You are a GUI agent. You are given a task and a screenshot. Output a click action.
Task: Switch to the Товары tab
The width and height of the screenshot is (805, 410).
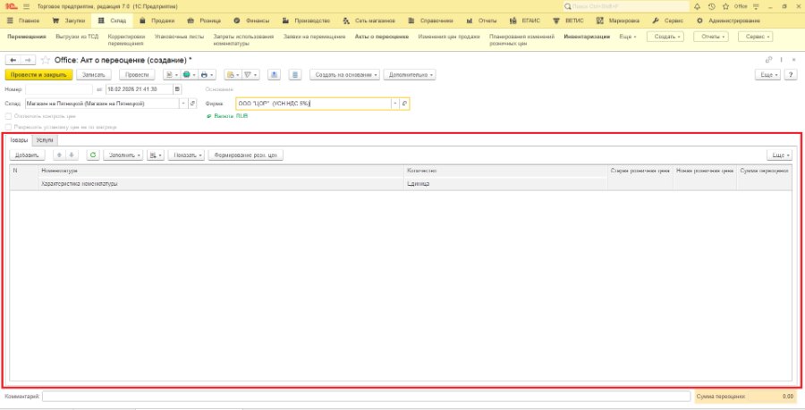tap(19, 140)
